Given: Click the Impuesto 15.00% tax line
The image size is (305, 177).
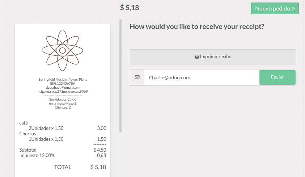Looking at the screenshot, I should pos(37,155).
